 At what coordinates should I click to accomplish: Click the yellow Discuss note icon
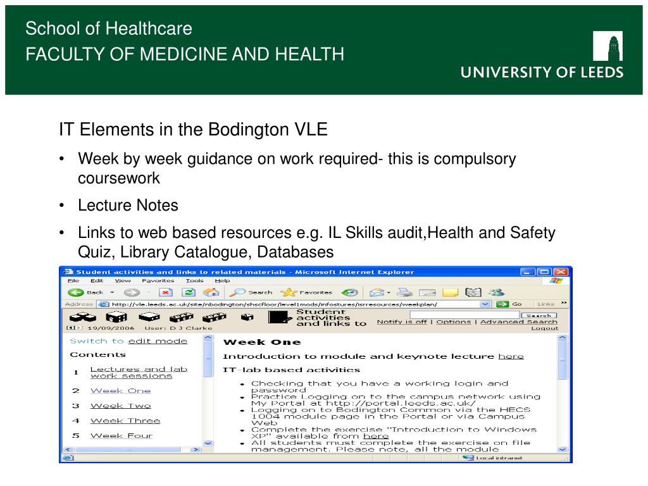(450, 292)
